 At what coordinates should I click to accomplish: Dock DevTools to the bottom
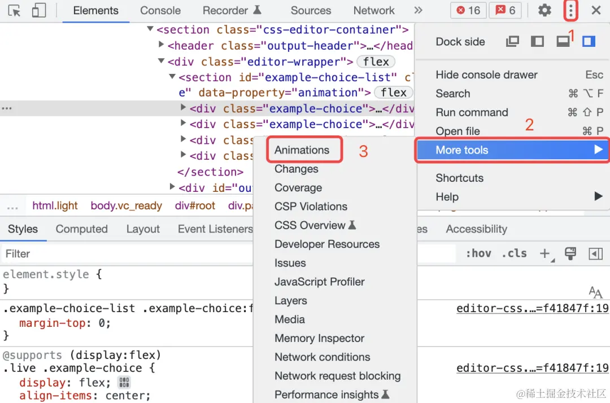tap(563, 41)
